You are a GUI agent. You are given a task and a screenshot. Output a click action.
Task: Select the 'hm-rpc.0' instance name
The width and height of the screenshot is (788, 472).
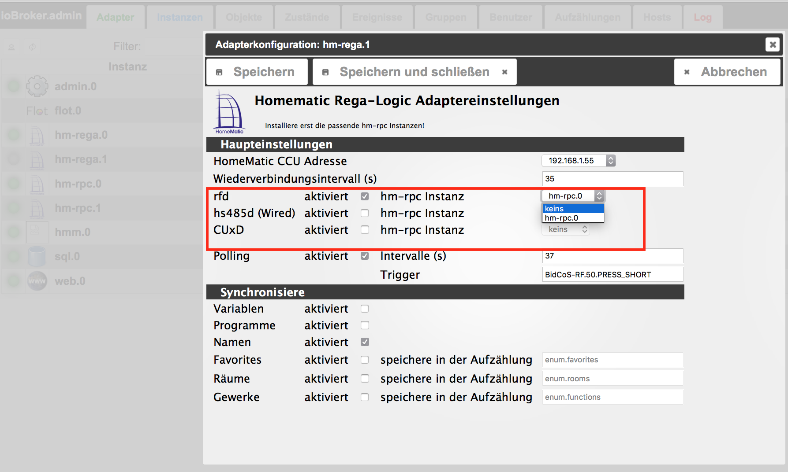(78, 184)
